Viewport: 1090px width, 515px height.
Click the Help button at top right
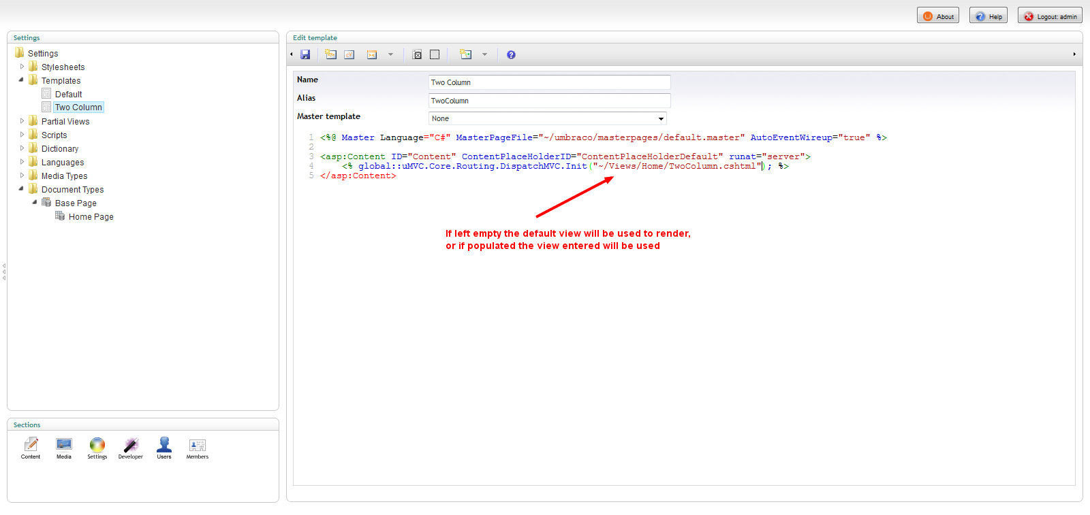(988, 16)
